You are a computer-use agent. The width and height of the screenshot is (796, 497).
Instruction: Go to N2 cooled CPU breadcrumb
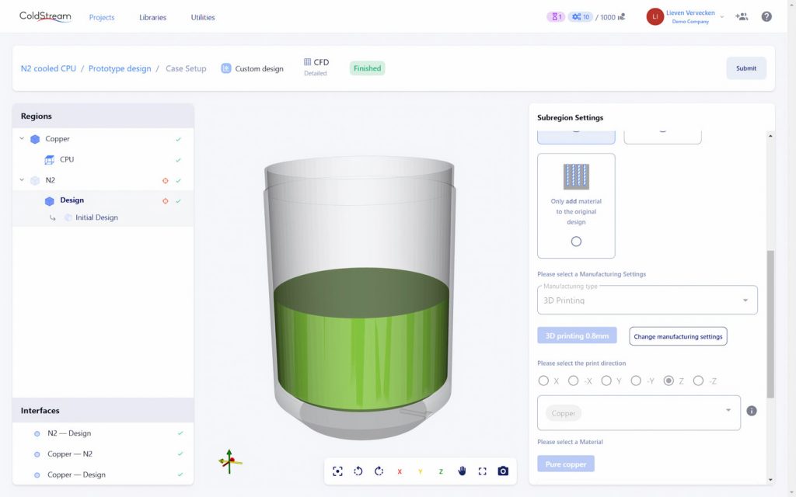click(48, 68)
